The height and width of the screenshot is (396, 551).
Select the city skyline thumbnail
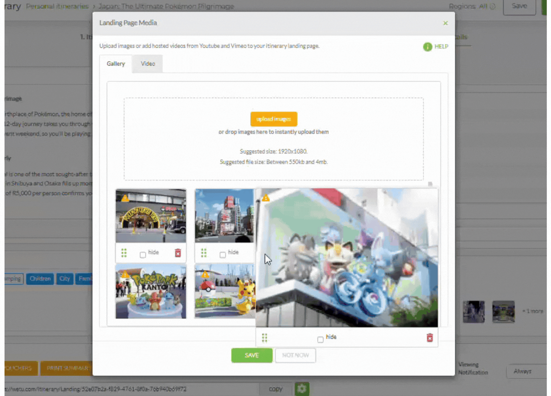225,216
